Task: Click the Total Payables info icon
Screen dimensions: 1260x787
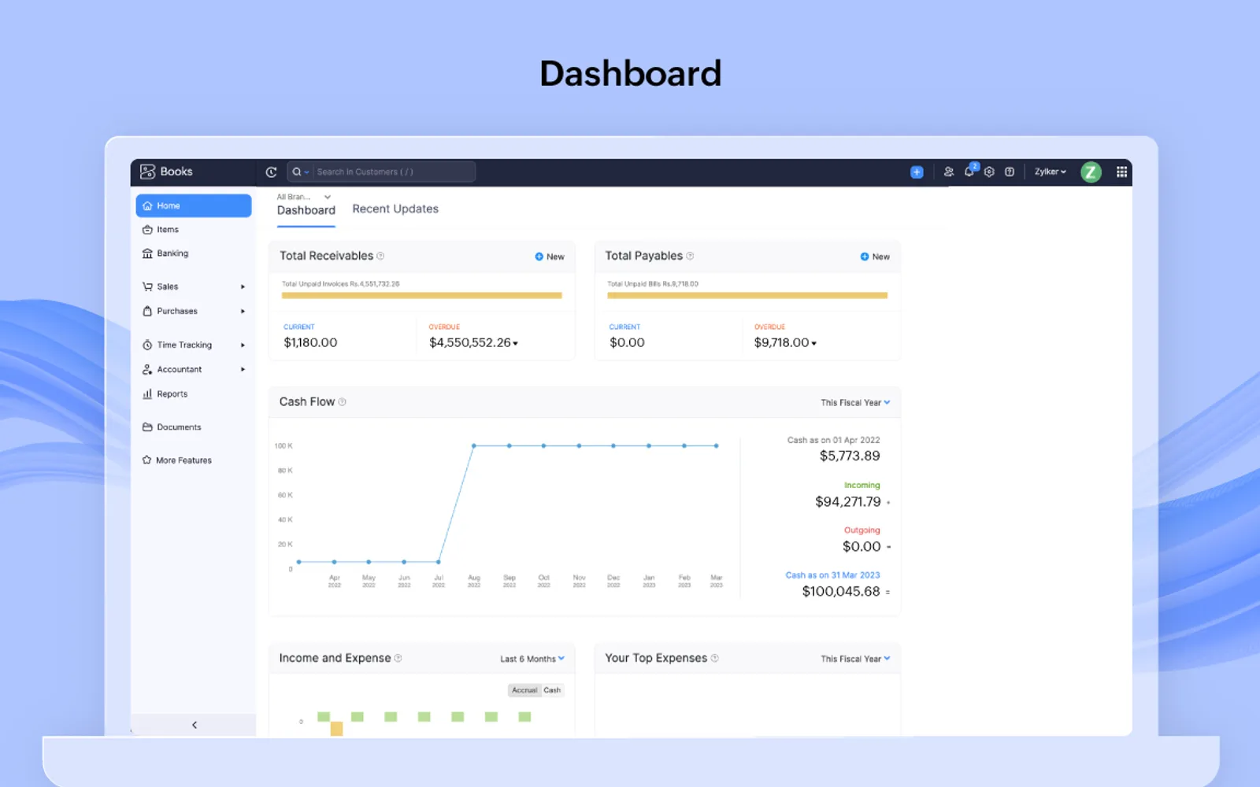Action: [690, 256]
